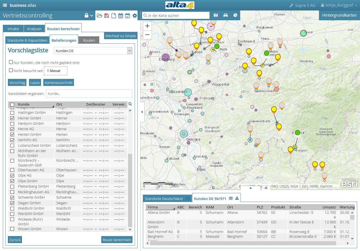Image resolution: width=360 pixels, height=251 pixels.
Task: Toggle 'Nur Kunden, die noch nicht geplant sind'
Action: click(x=11, y=62)
